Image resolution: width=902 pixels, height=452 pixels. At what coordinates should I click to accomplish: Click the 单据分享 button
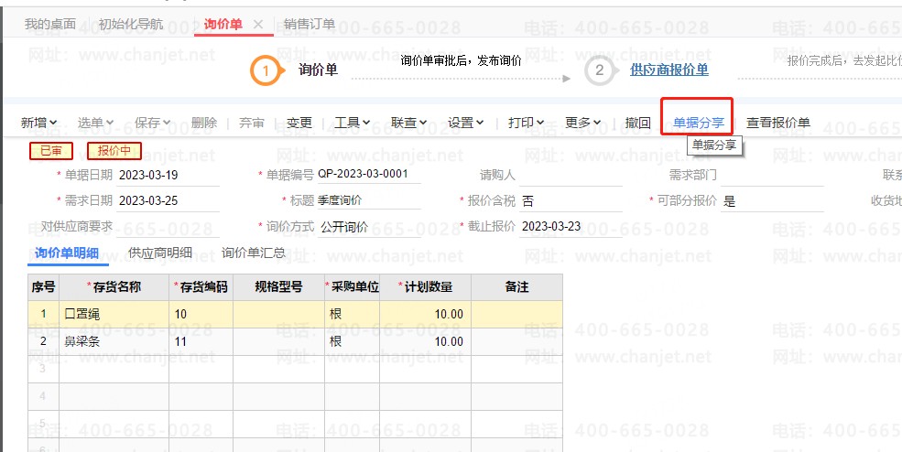(699, 123)
